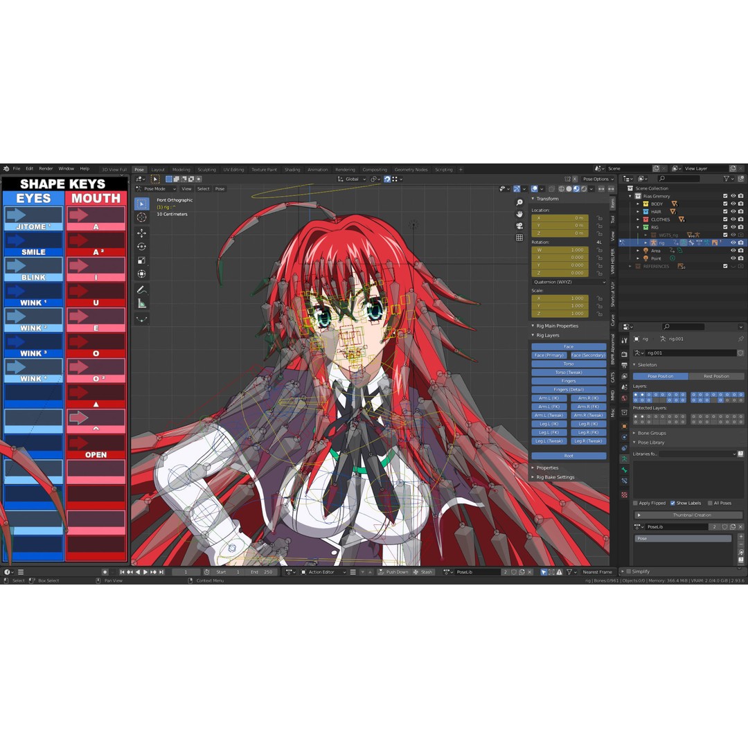
Task: Switch orthographic/perspective grid icon in viewport
Action: (519, 238)
